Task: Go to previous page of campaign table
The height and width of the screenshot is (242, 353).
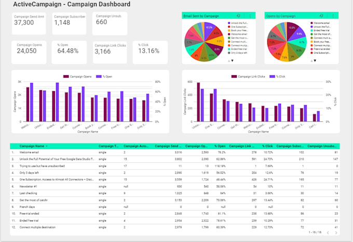Action: click(x=328, y=233)
